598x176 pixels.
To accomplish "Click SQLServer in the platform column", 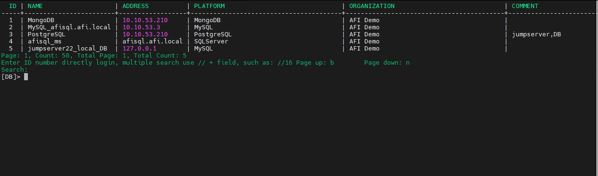I will pos(211,42).
